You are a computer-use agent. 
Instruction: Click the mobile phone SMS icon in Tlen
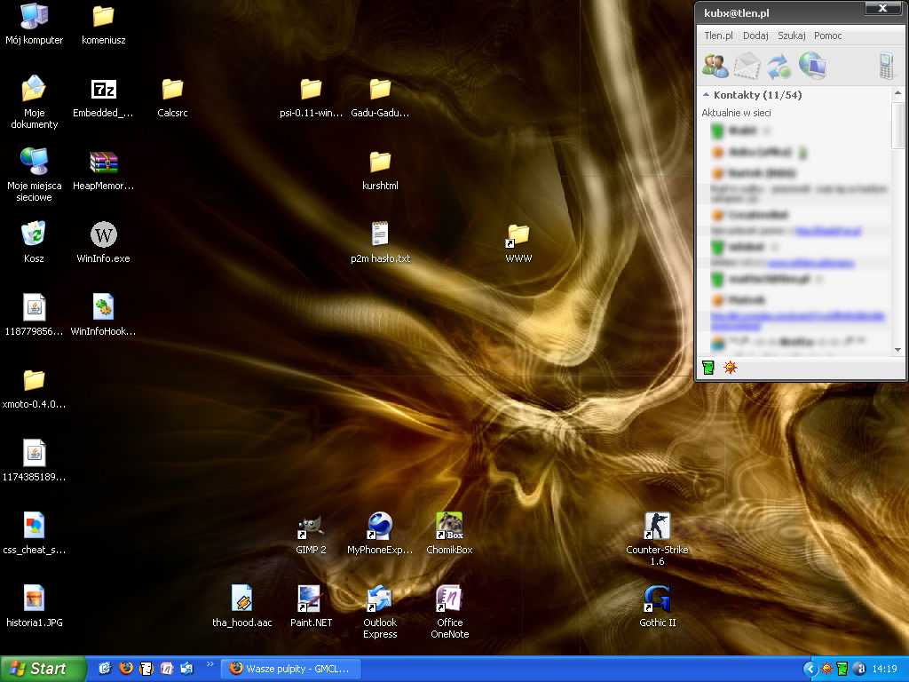click(x=885, y=66)
